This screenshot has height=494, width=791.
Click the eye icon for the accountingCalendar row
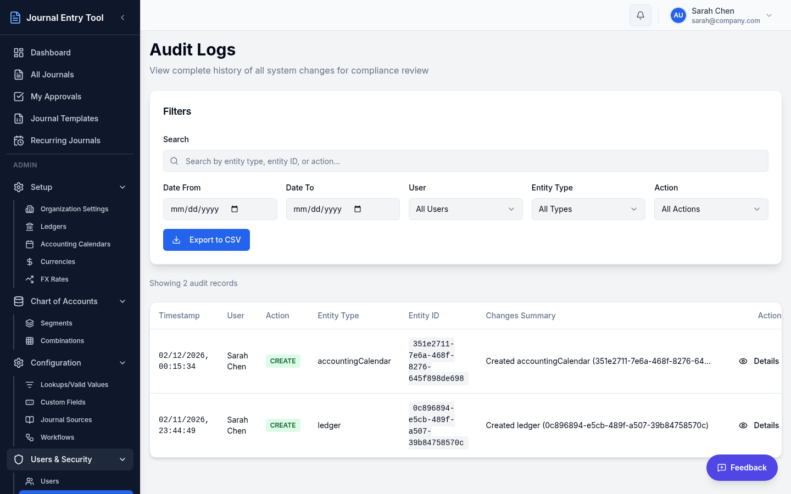[743, 361]
